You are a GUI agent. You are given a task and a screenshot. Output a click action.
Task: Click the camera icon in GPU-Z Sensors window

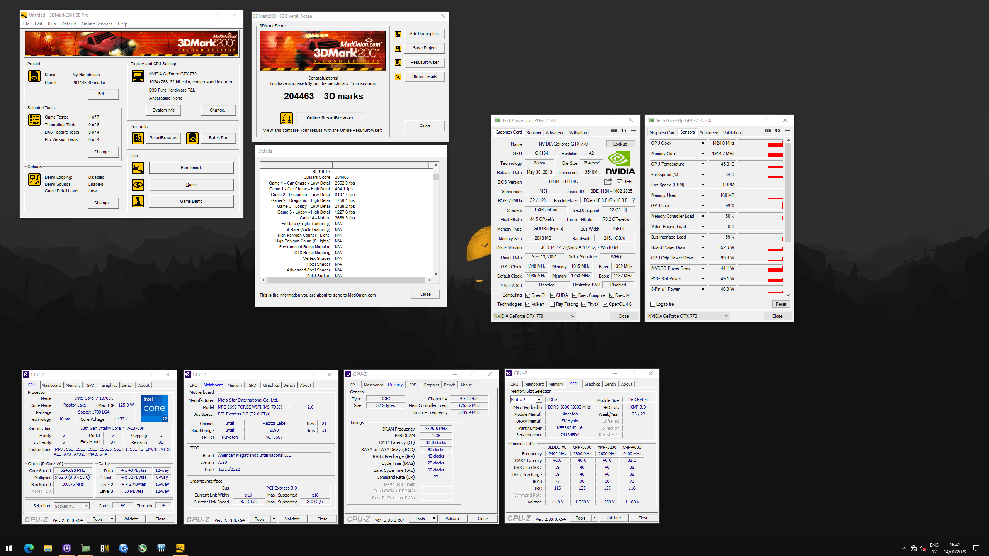click(768, 131)
